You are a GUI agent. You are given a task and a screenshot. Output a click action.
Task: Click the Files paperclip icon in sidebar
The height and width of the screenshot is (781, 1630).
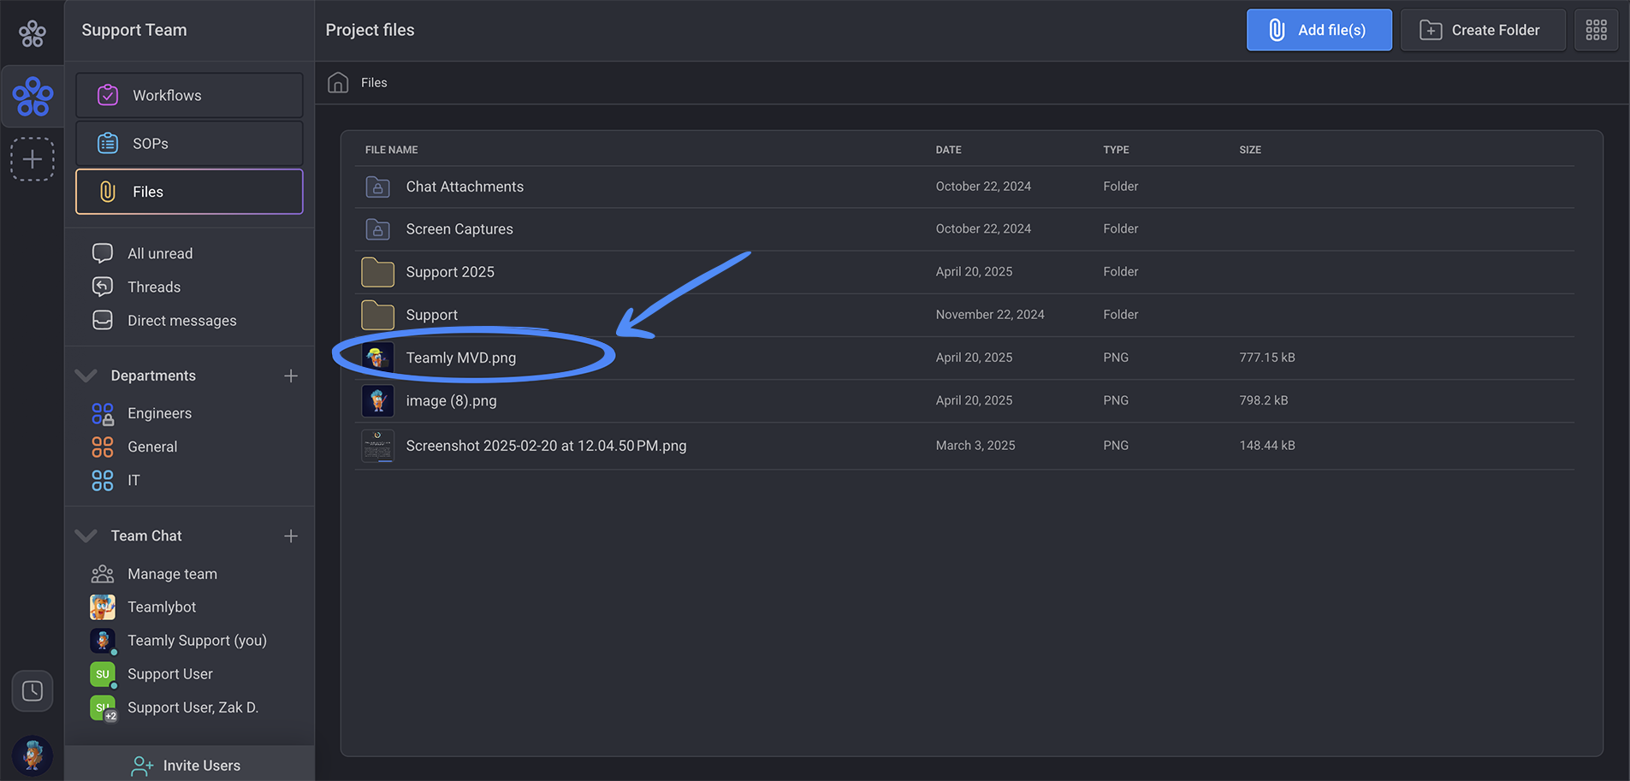tap(108, 192)
